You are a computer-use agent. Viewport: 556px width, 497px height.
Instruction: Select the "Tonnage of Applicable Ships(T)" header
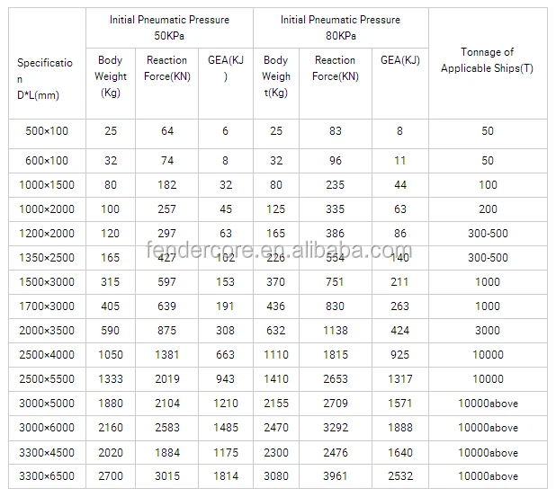(x=488, y=61)
